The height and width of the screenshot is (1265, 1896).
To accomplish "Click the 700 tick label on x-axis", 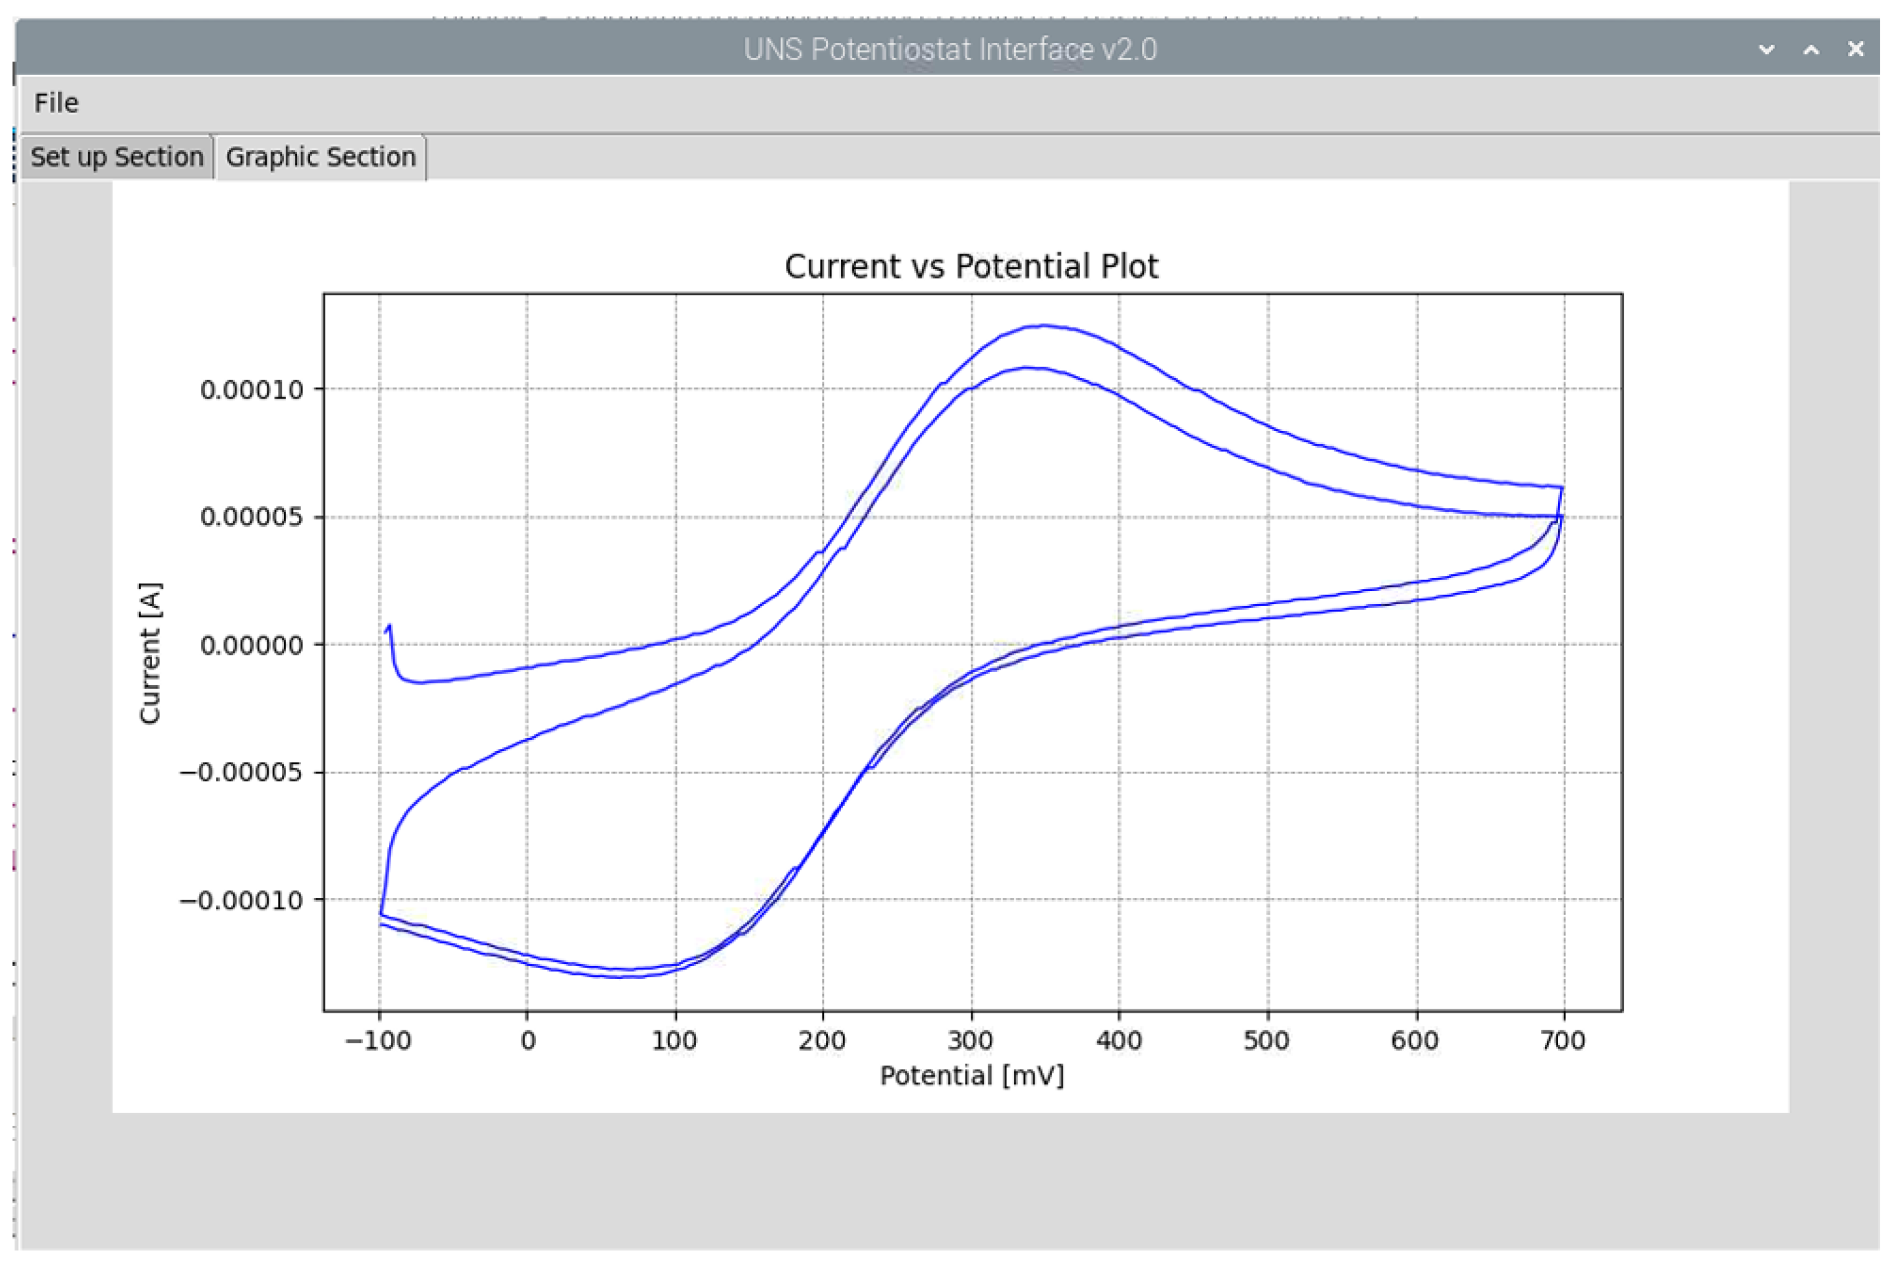I will [1563, 1041].
